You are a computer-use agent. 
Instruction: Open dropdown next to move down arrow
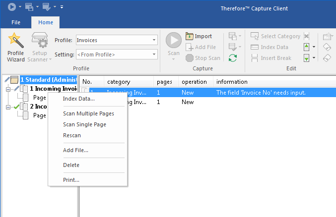tap(314, 58)
